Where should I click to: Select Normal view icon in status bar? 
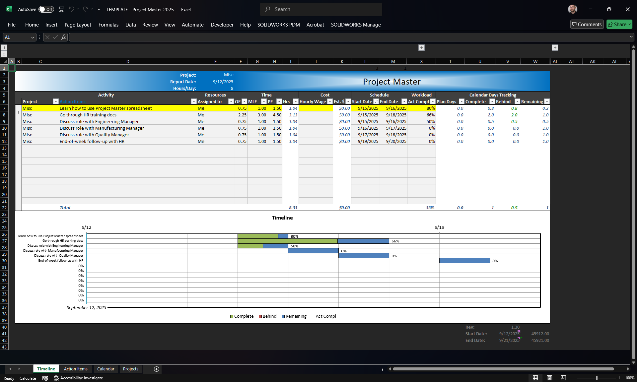coord(535,378)
